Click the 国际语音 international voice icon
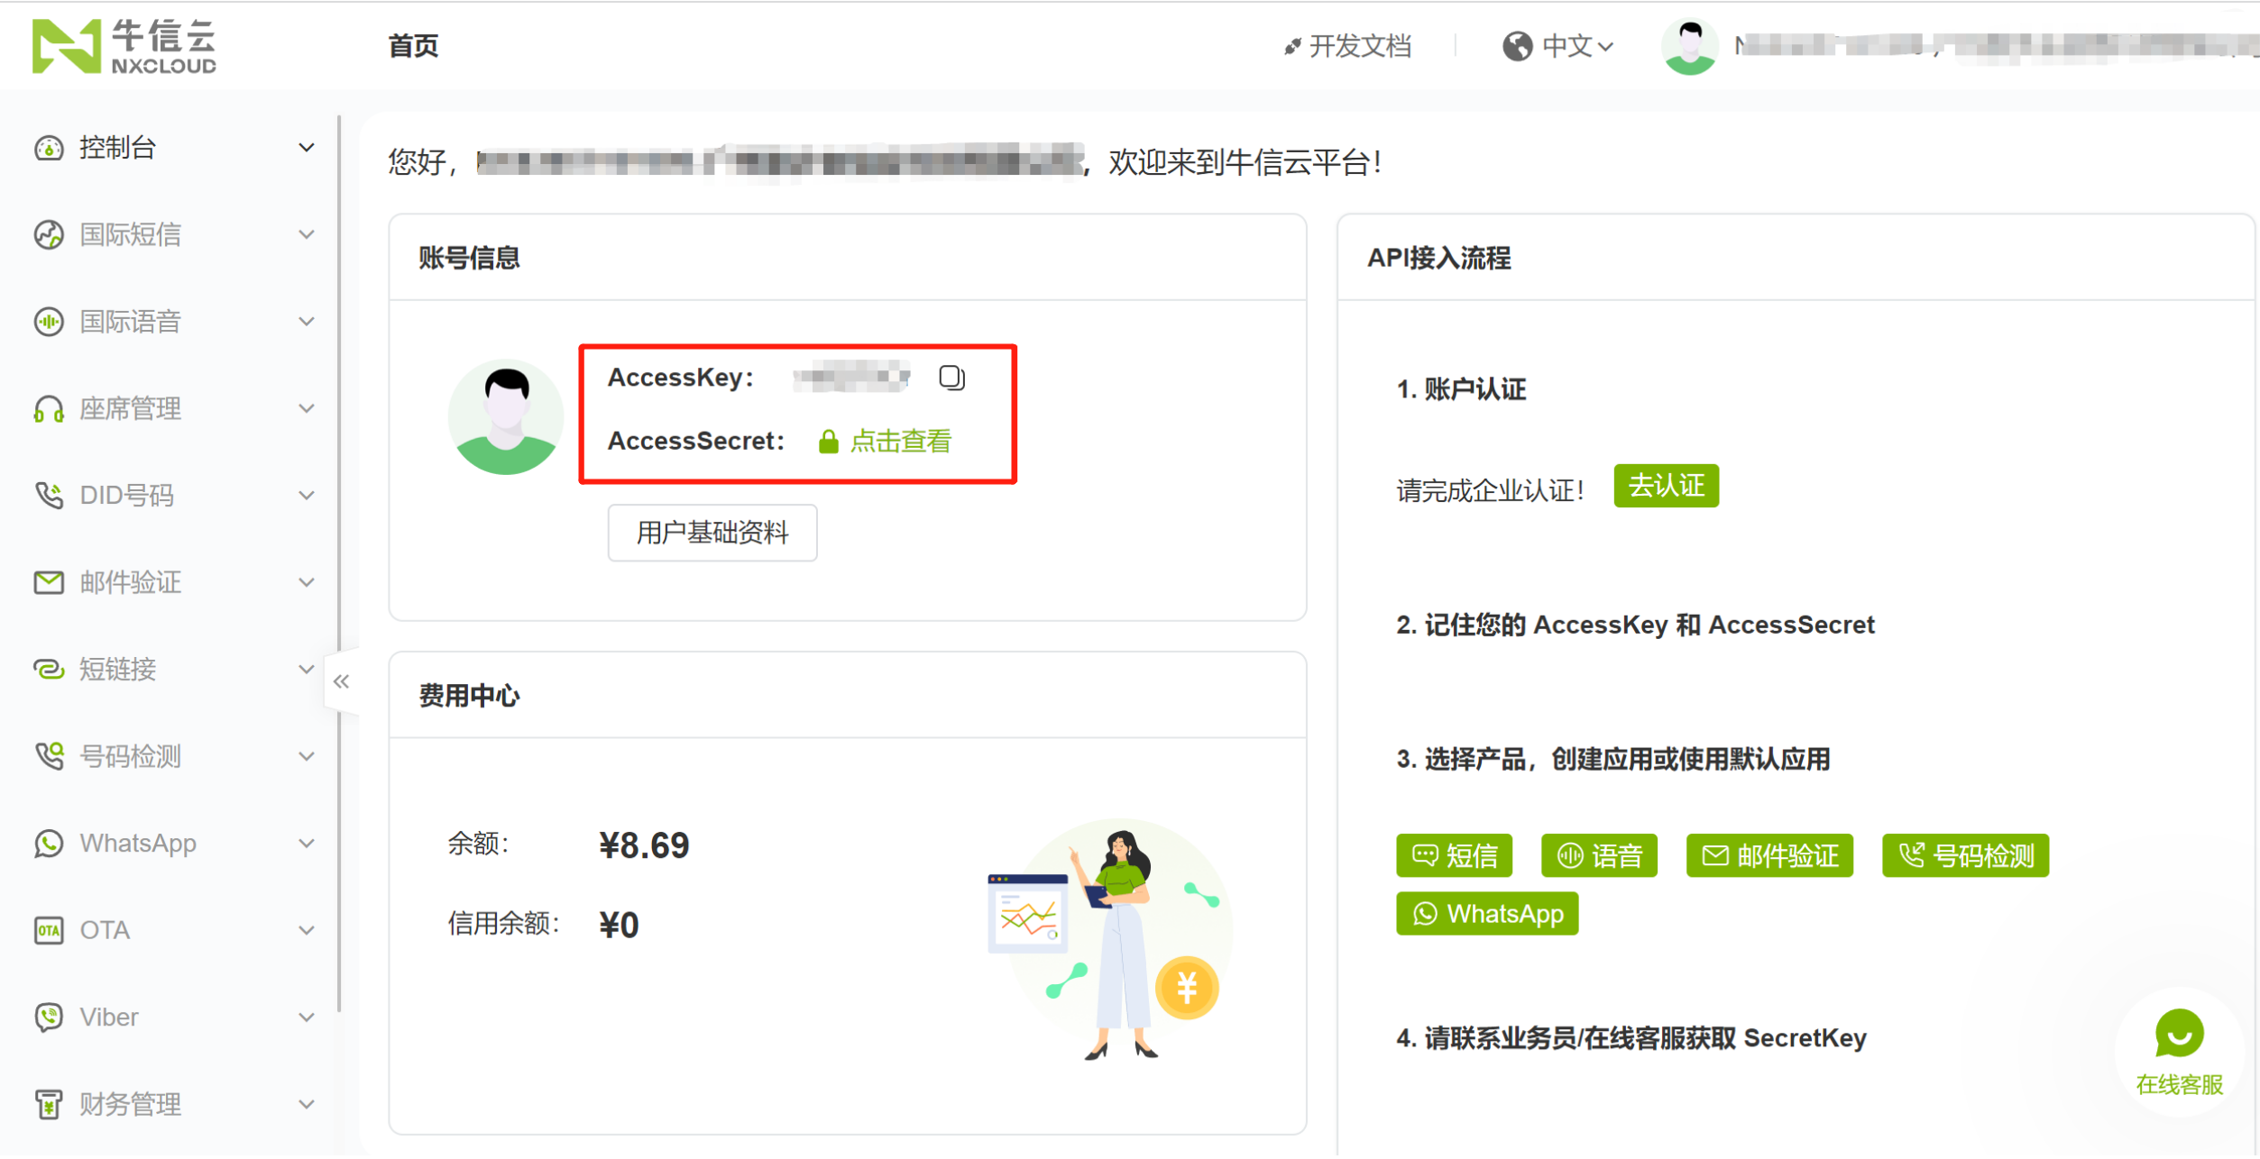Viewport: 2260px width, 1159px height. pyautogui.click(x=50, y=321)
